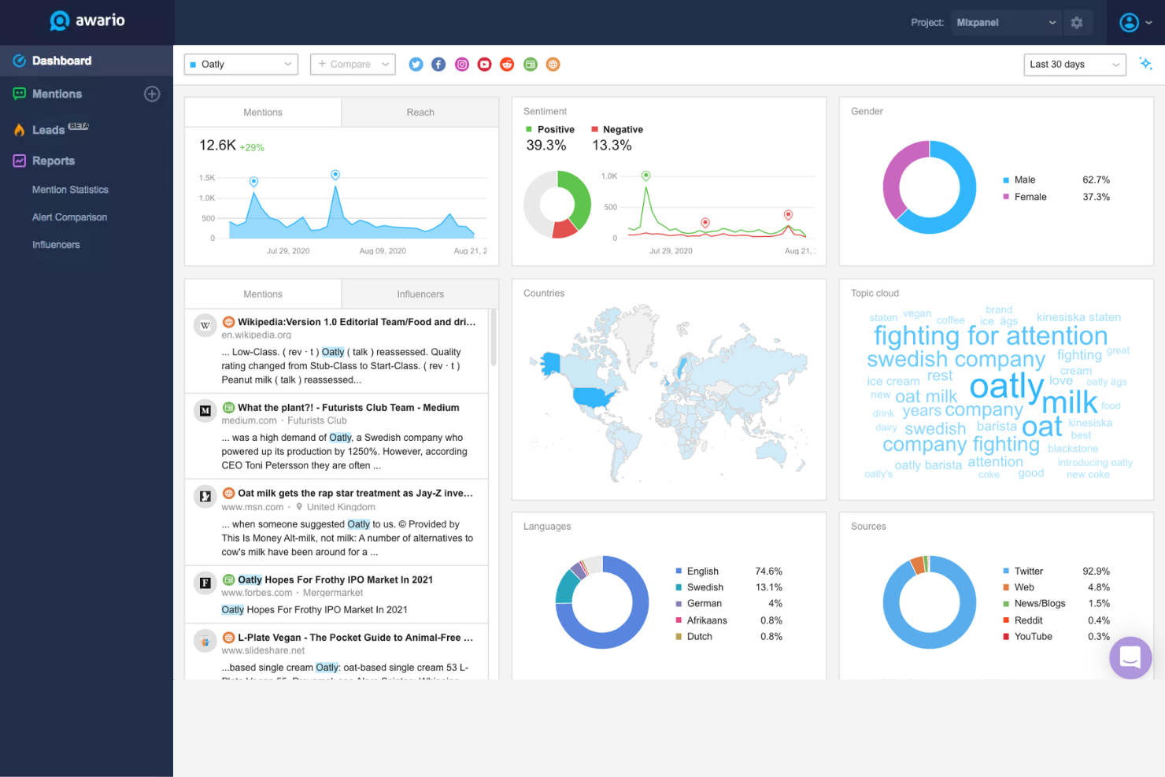Open the Mixpanel project dropdown

1006,22
